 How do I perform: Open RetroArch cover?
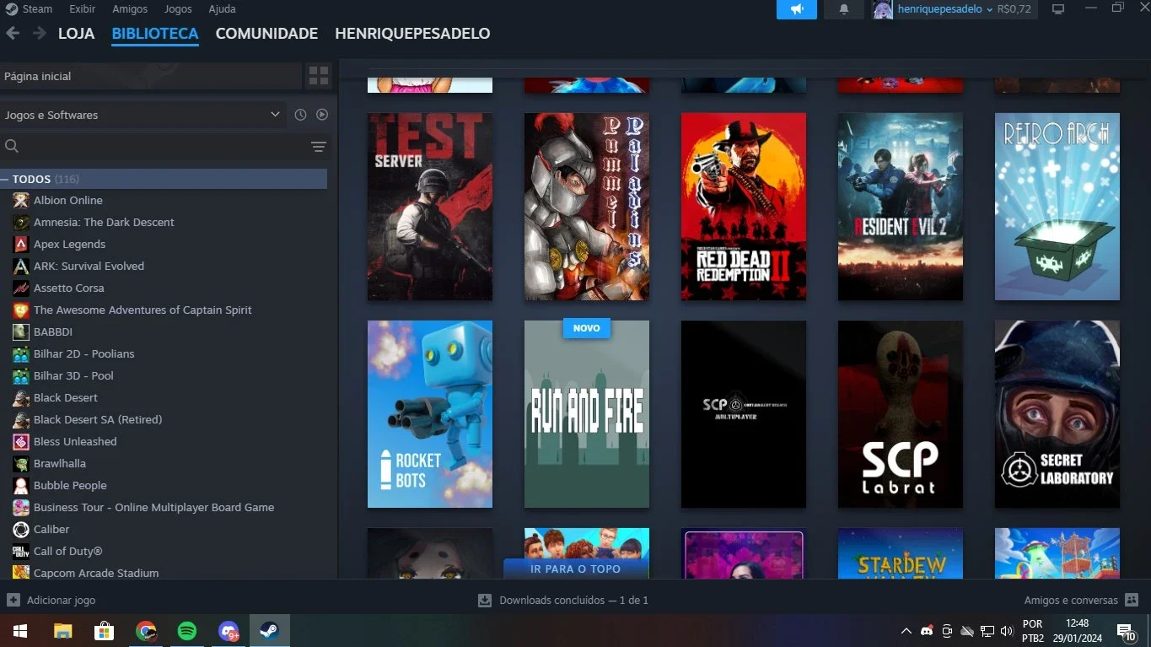[1057, 207]
